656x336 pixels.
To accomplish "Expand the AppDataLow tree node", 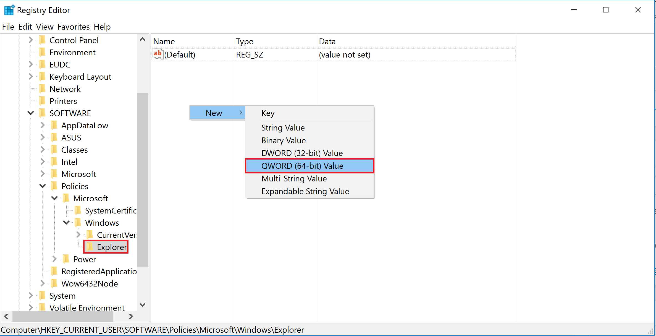I will pyautogui.click(x=43, y=126).
